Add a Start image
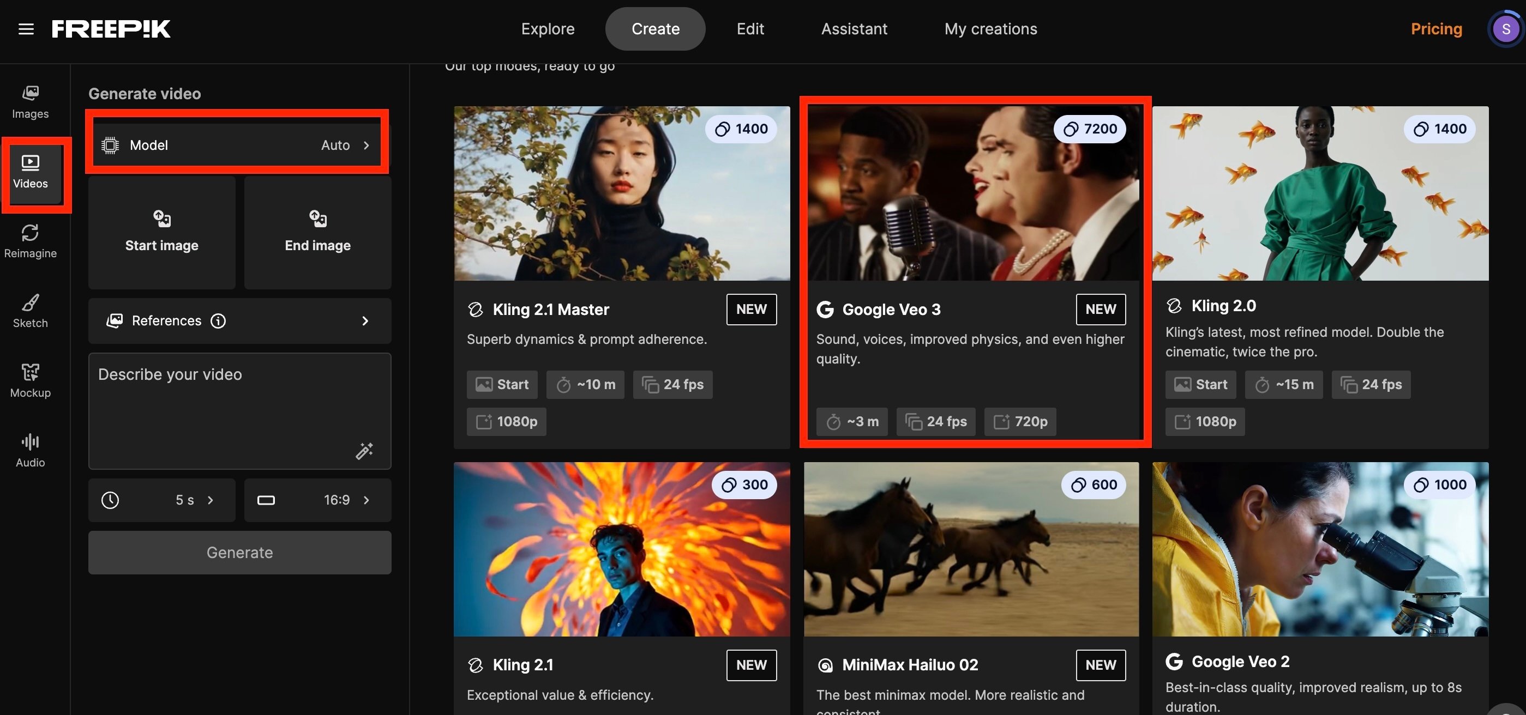This screenshot has width=1526, height=715. 162,233
